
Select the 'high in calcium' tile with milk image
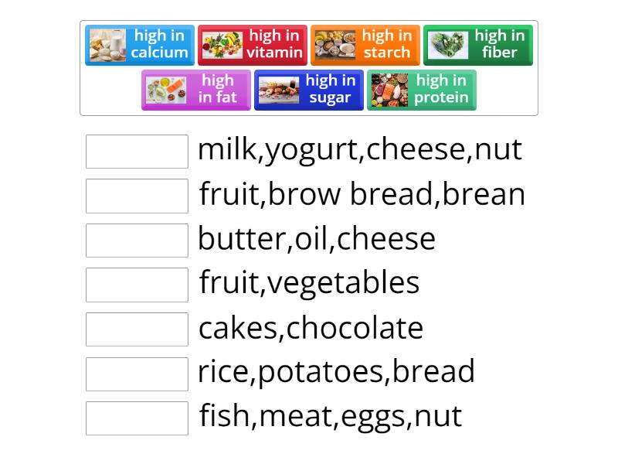pyautogui.click(x=141, y=45)
